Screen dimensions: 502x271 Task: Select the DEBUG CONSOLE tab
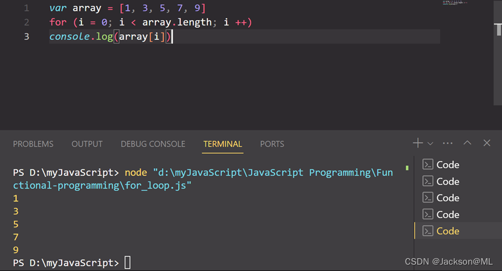(153, 144)
